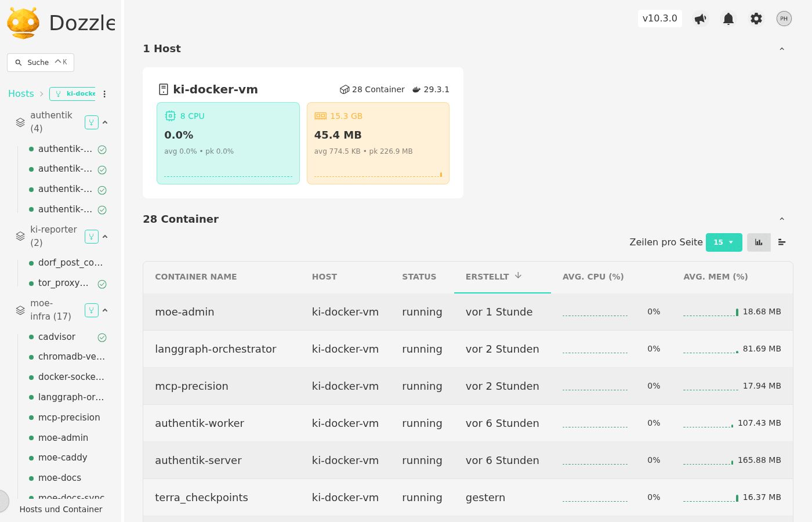Collapse the 28 Container section
Image resolution: width=812 pixels, height=522 pixels.
[782, 219]
